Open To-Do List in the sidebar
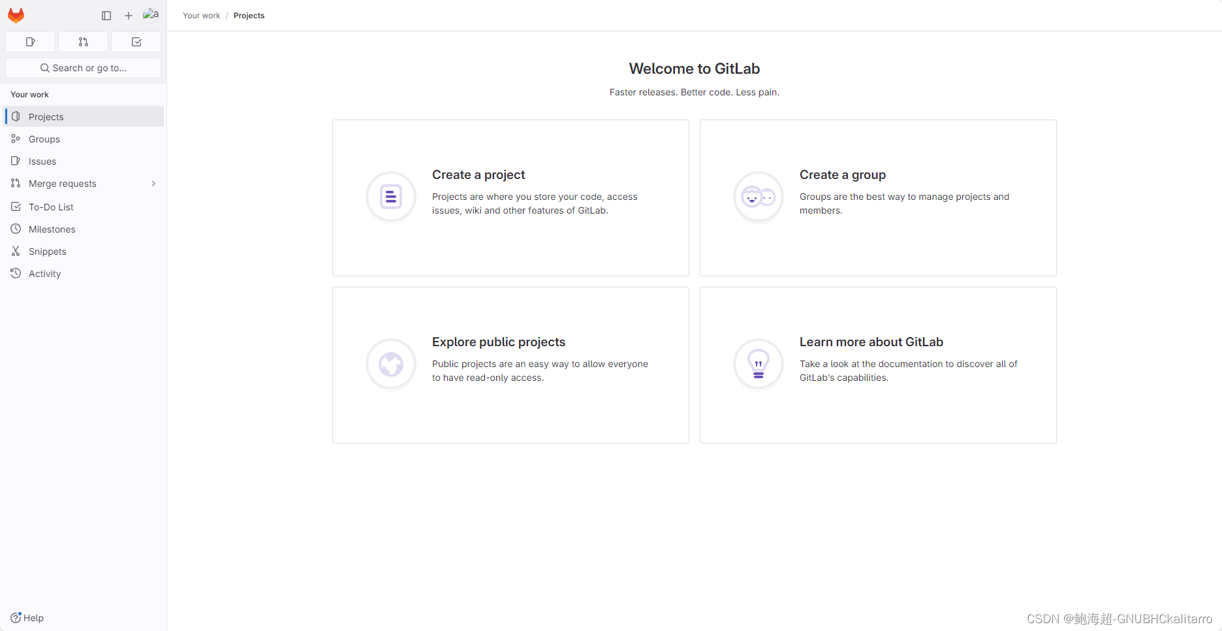This screenshot has width=1222, height=631. 84,207
